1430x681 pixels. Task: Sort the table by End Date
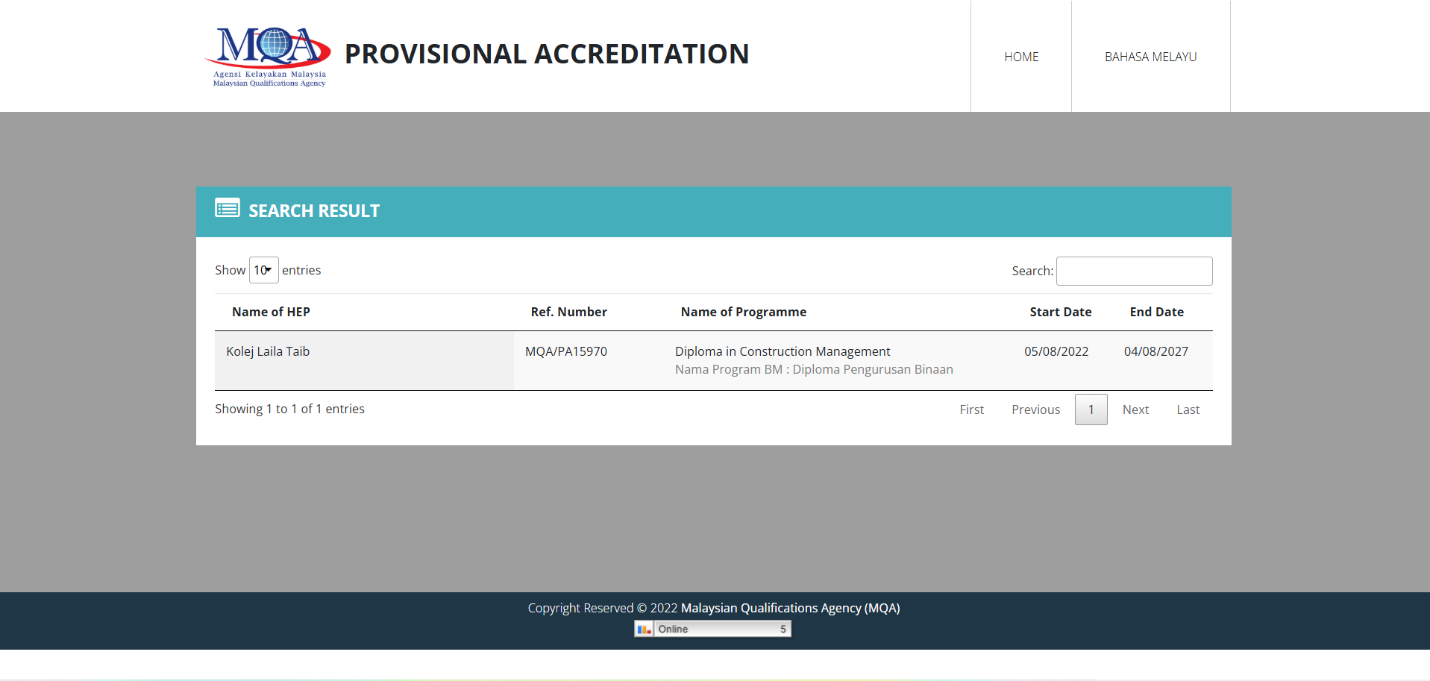click(1156, 312)
